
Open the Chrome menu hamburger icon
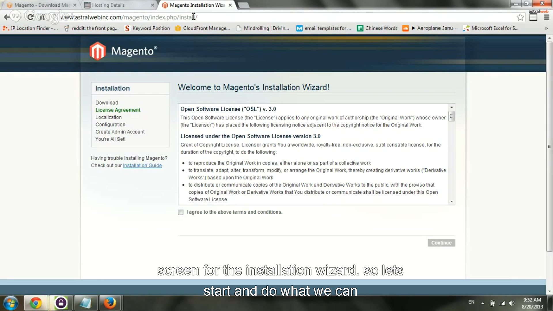(x=546, y=17)
